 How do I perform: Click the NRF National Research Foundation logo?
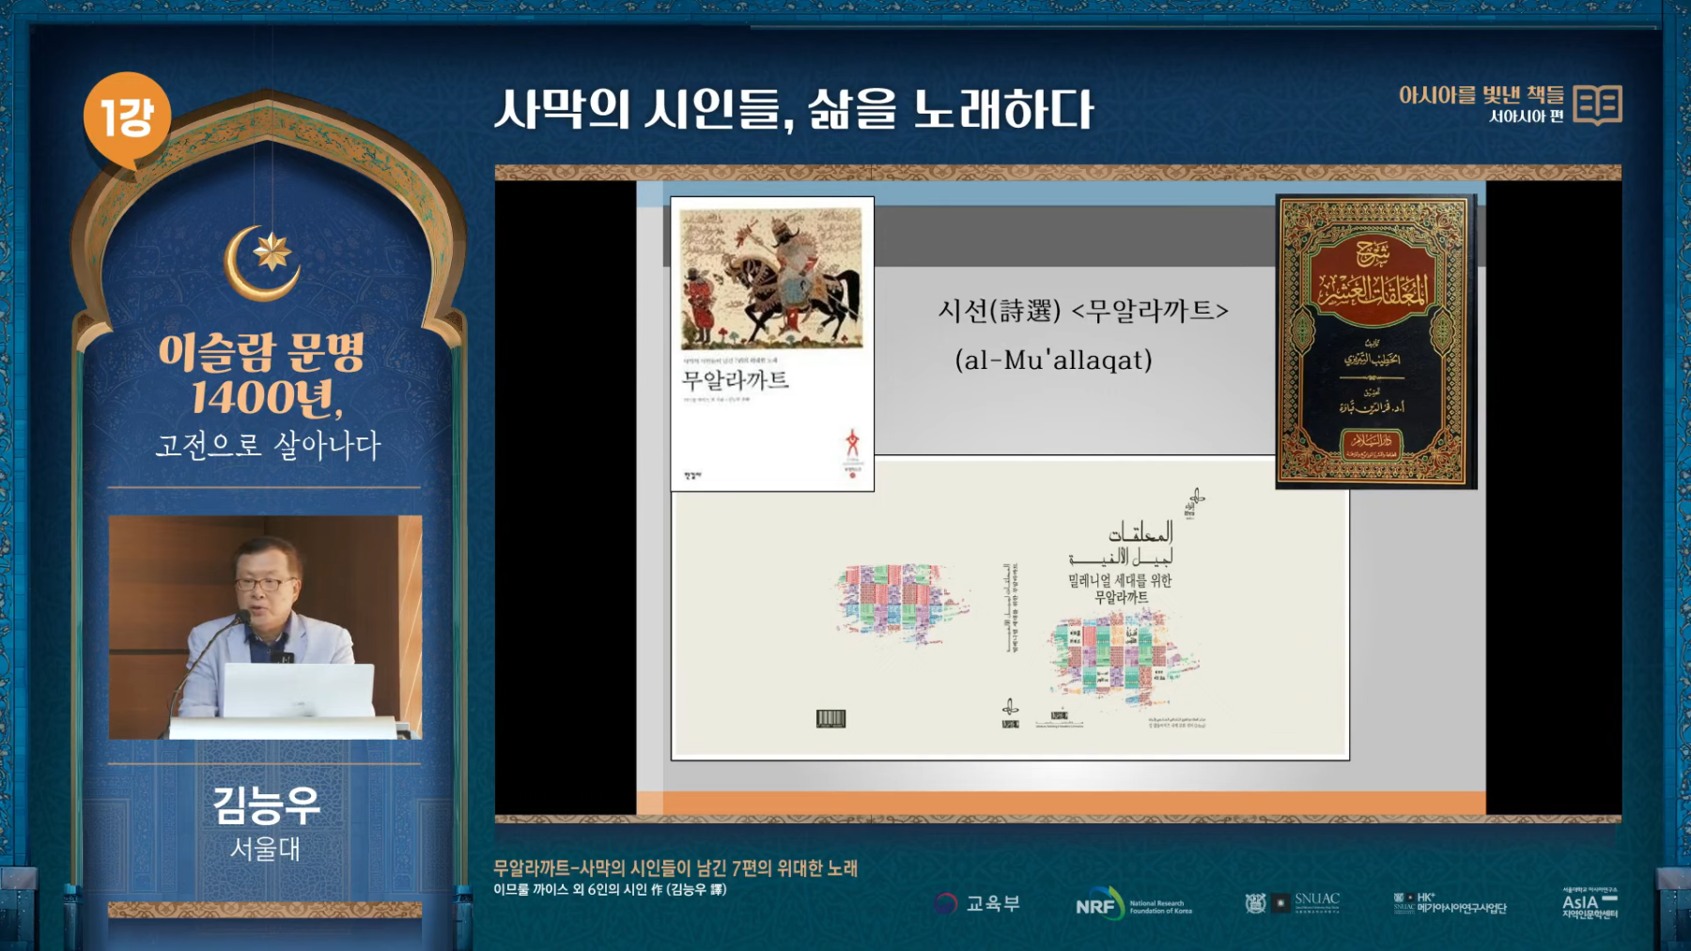pyautogui.click(x=1133, y=905)
